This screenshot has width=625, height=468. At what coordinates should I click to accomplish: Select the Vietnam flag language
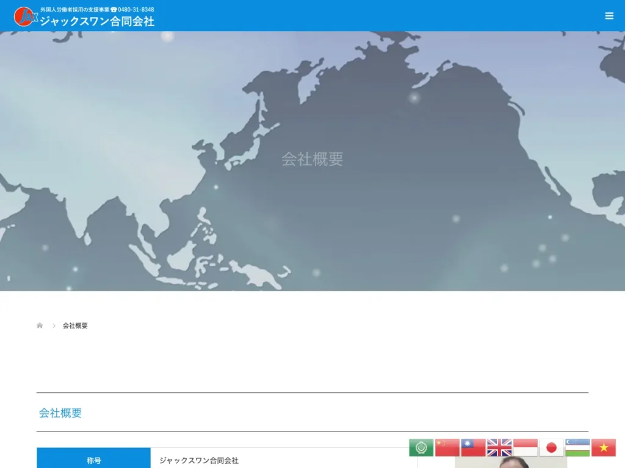[604, 447]
